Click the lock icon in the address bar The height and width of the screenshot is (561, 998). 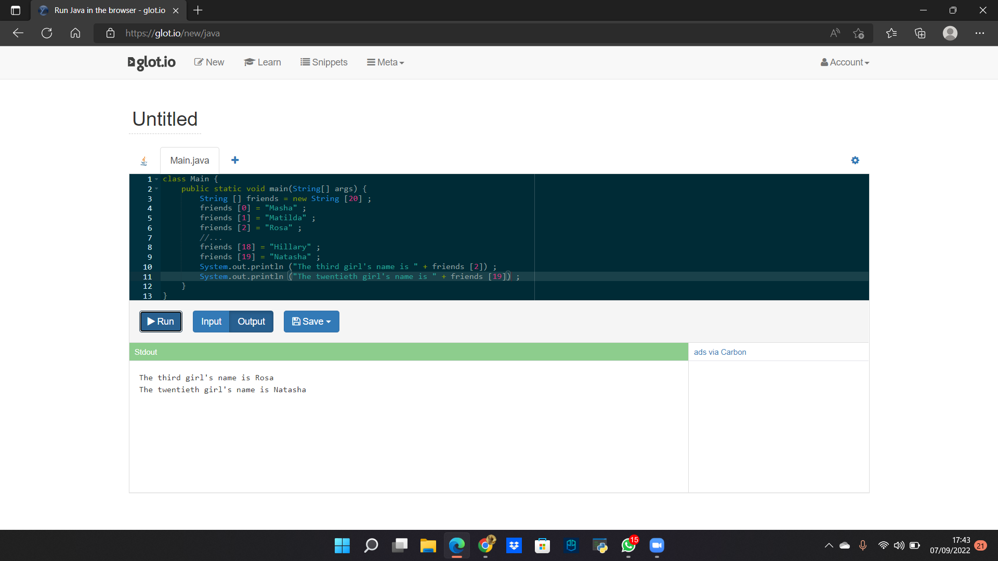click(110, 33)
